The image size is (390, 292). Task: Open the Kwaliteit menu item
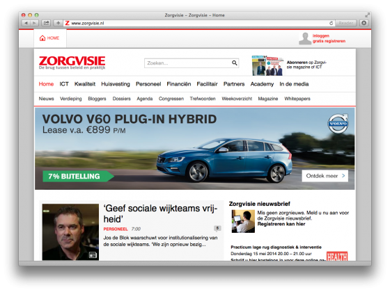click(85, 84)
